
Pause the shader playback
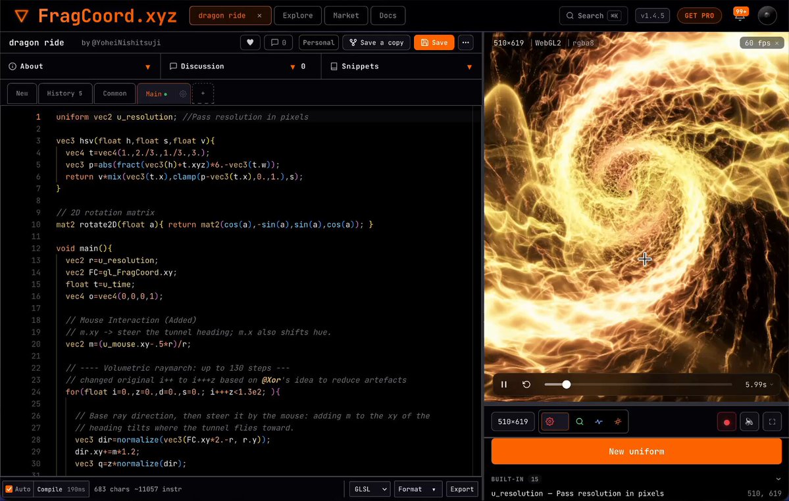503,385
